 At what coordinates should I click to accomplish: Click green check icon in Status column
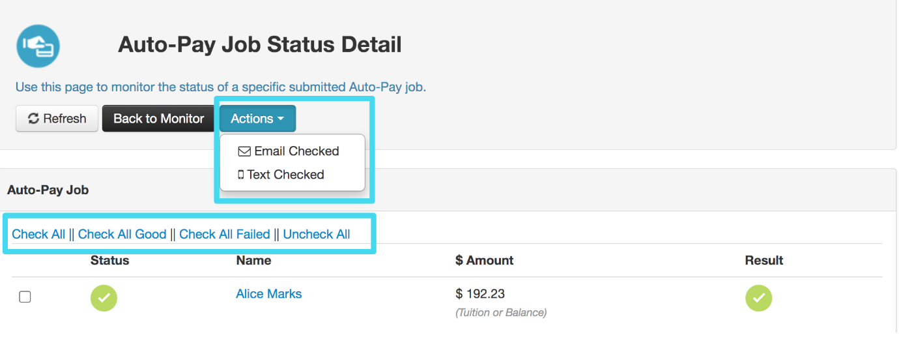(104, 298)
